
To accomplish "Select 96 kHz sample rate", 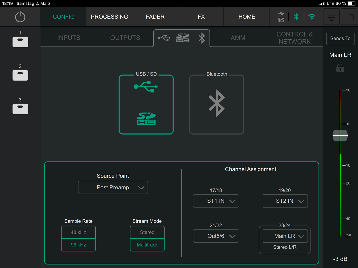I will (x=78, y=245).
